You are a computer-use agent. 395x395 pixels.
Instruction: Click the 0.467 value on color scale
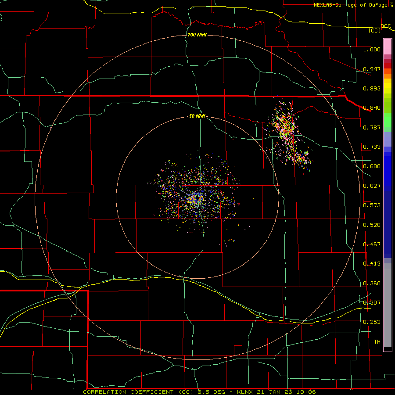coord(372,244)
